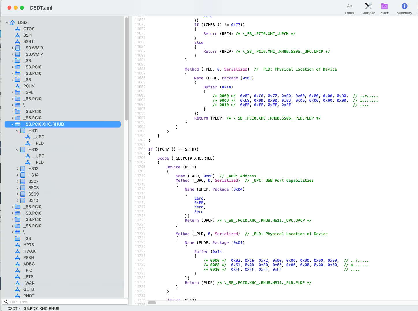
Task: Select the _UPC method under HS11
Action: tap(40, 137)
